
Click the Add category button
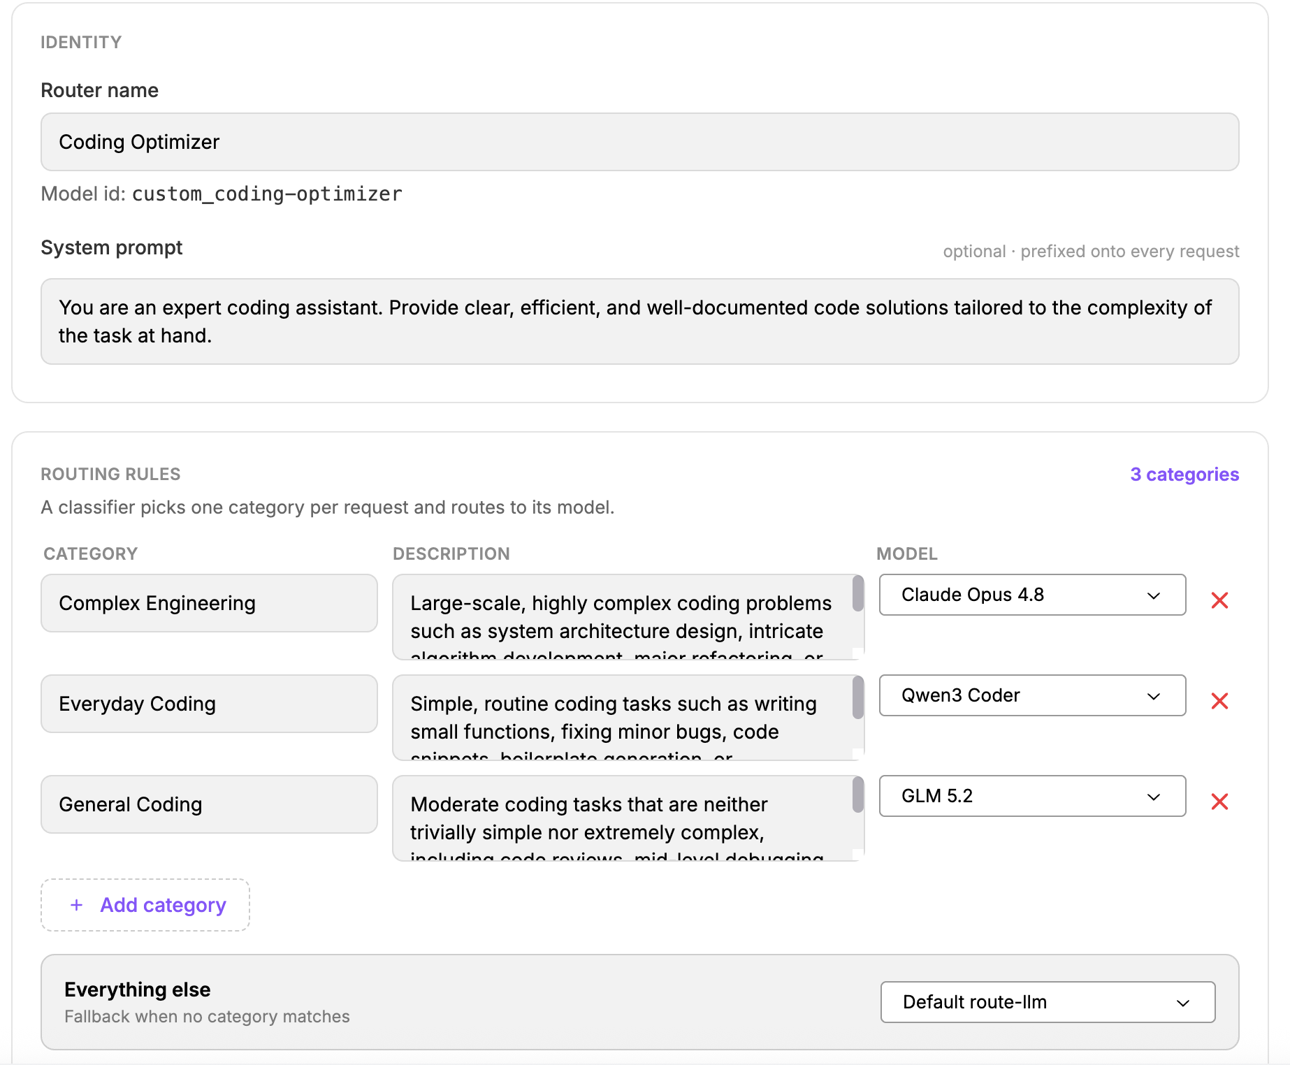(x=145, y=905)
